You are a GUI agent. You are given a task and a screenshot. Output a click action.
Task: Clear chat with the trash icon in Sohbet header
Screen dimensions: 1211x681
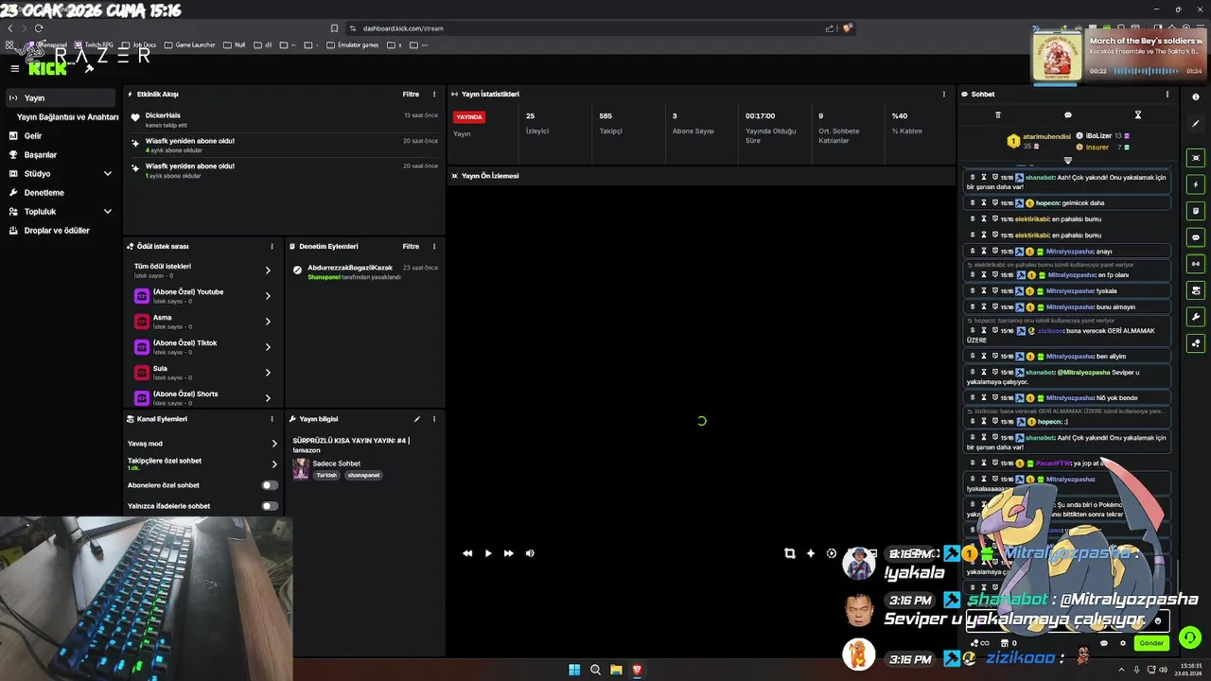click(x=998, y=115)
